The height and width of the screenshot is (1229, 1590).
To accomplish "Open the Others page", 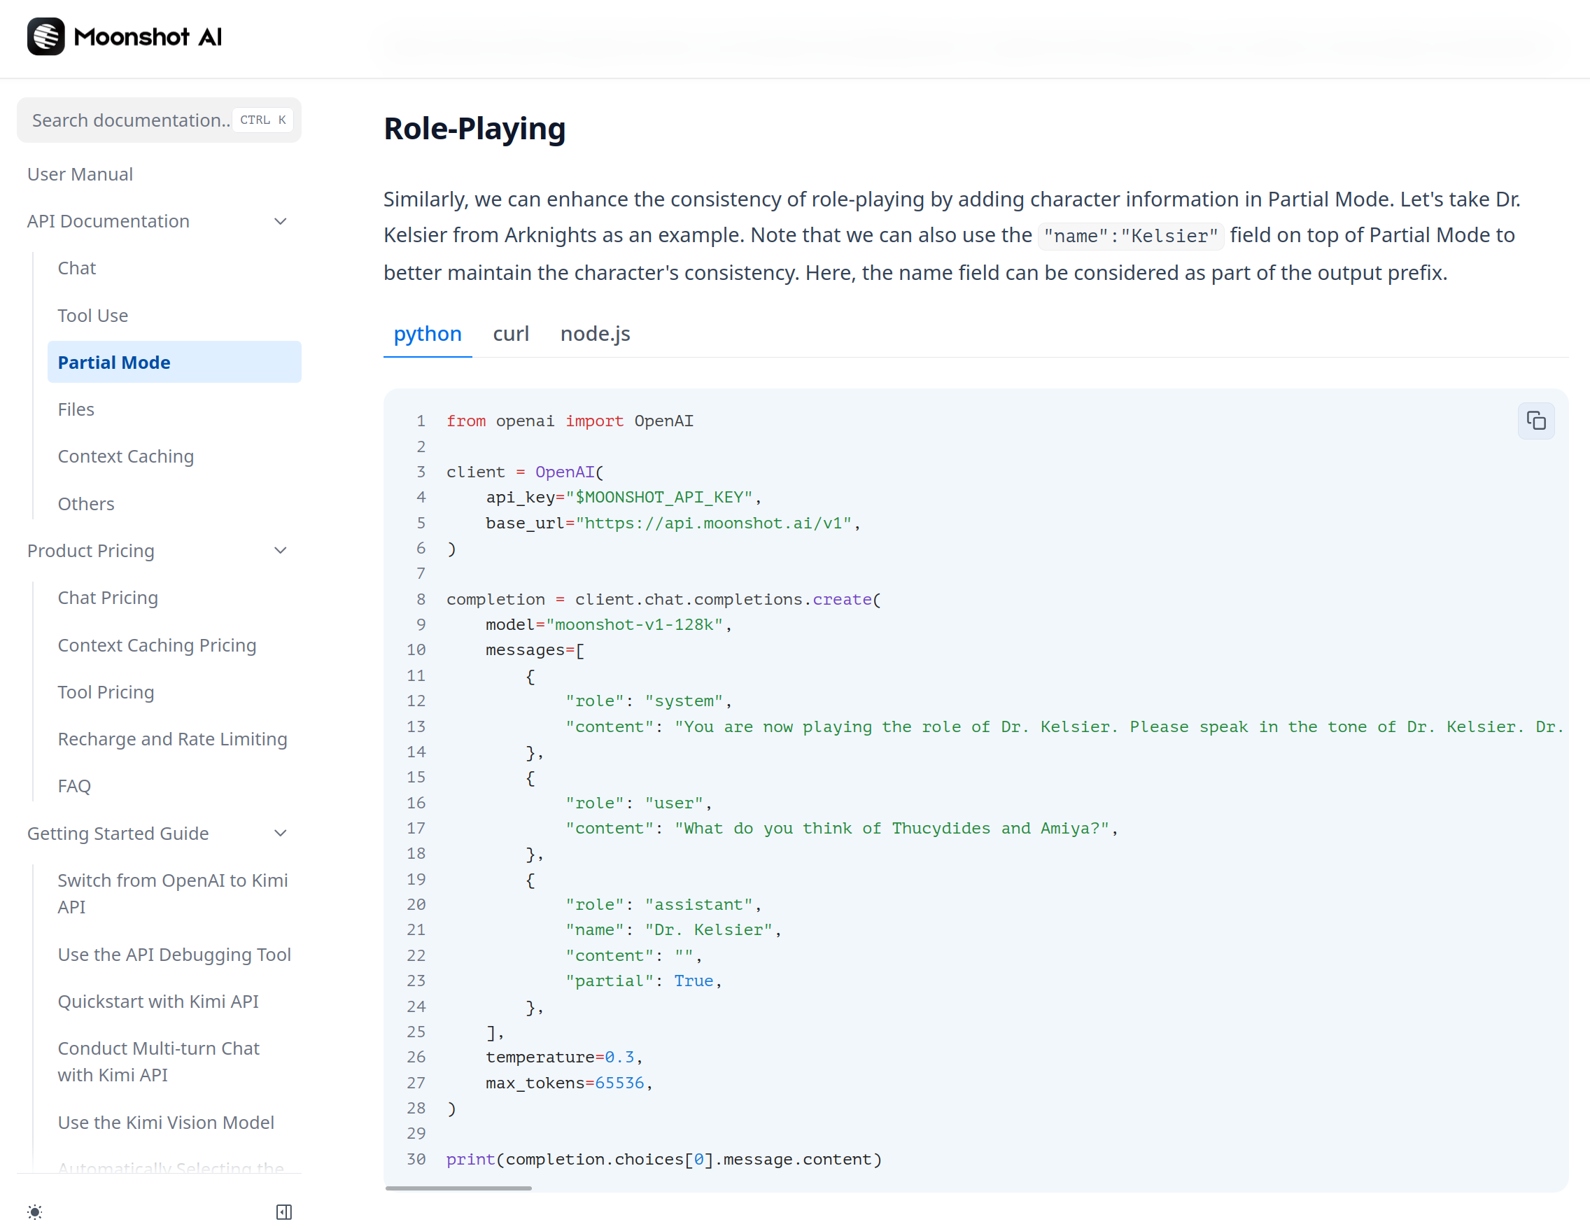I will [86, 503].
